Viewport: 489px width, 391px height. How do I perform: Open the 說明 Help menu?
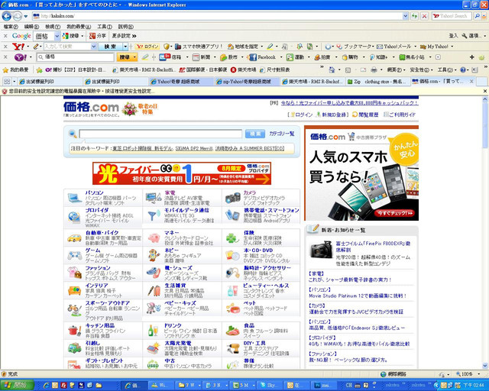(x=125, y=27)
